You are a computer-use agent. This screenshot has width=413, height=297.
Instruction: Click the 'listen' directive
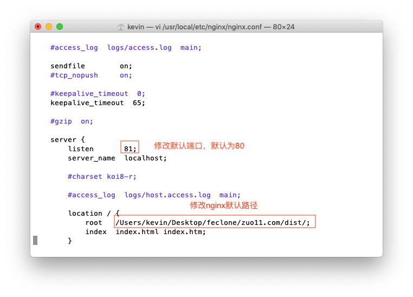pyautogui.click(x=81, y=149)
